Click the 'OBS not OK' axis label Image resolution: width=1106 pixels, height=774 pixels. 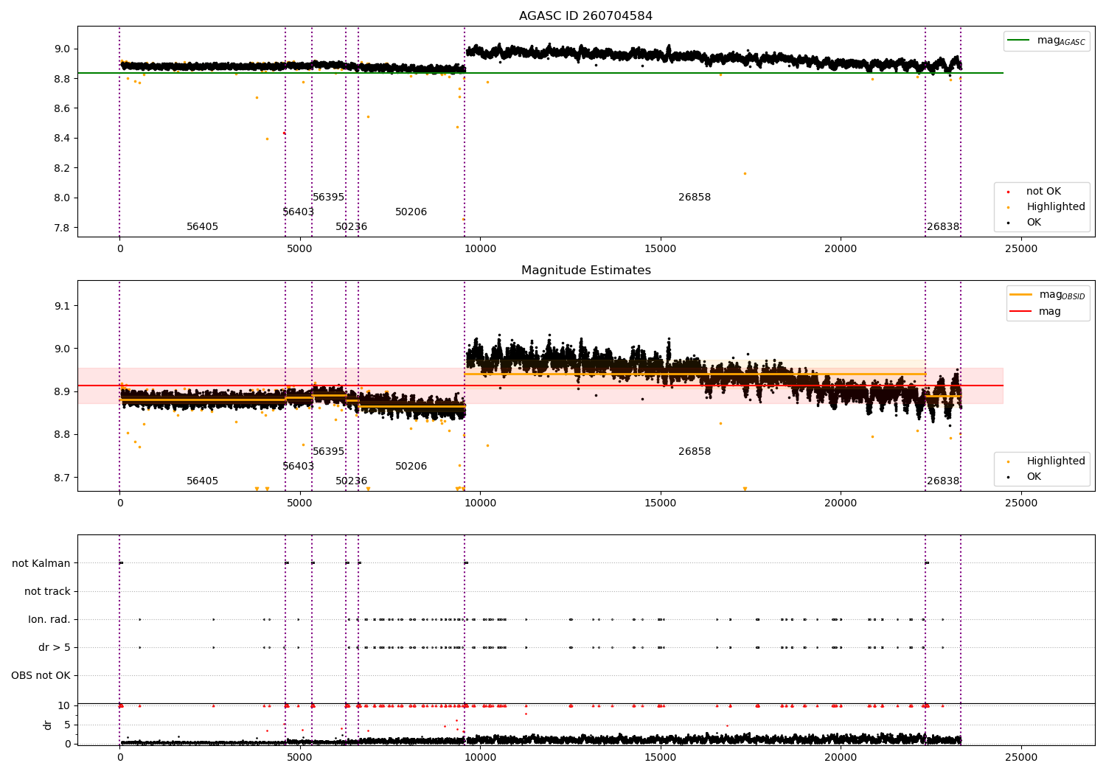(41, 676)
